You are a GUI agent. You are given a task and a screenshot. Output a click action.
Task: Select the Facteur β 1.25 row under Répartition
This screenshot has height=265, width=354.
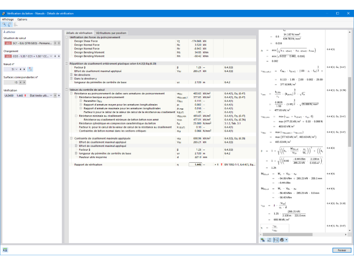click(163, 67)
